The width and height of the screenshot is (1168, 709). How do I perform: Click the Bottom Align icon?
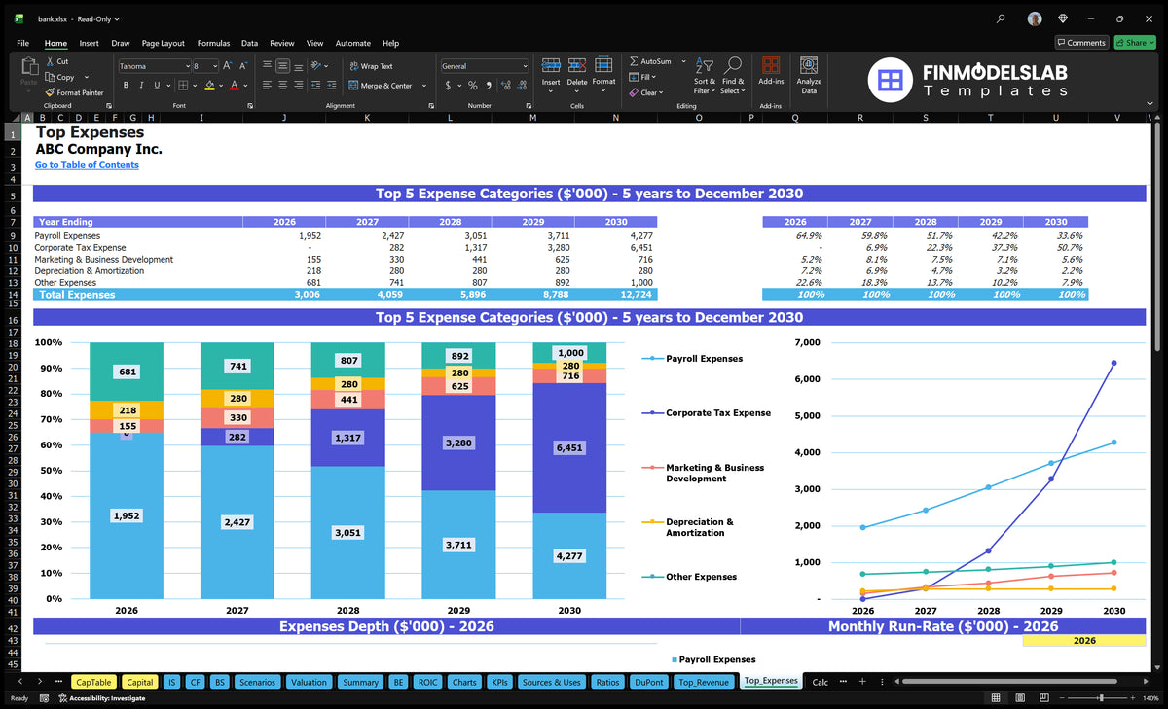click(298, 66)
